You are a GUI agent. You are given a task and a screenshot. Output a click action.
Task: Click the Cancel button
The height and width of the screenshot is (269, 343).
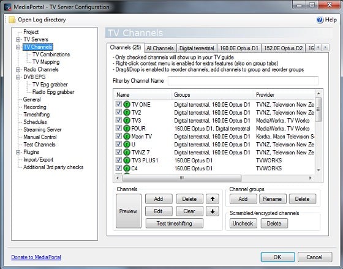point(315,257)
